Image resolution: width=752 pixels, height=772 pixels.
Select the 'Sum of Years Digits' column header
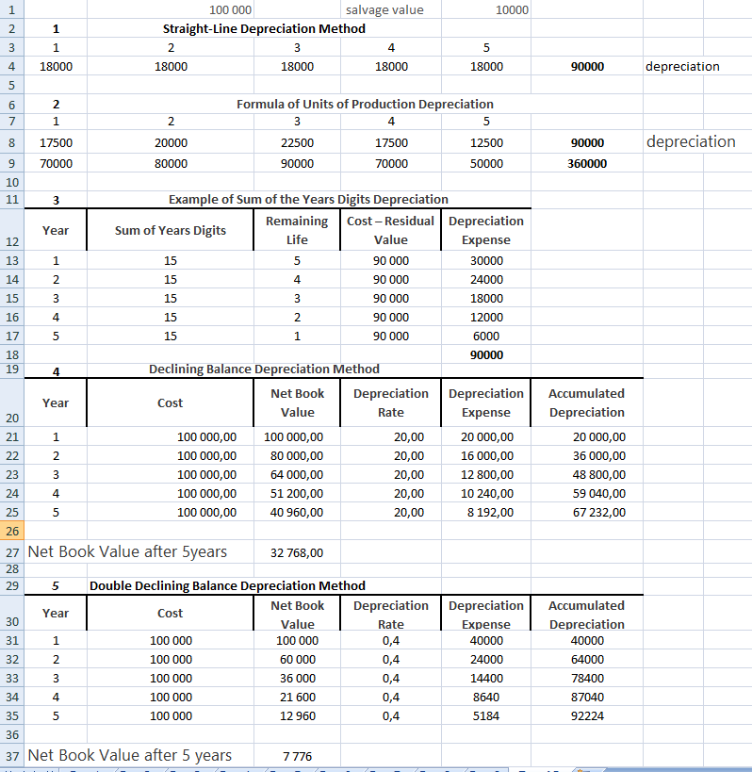170,230
